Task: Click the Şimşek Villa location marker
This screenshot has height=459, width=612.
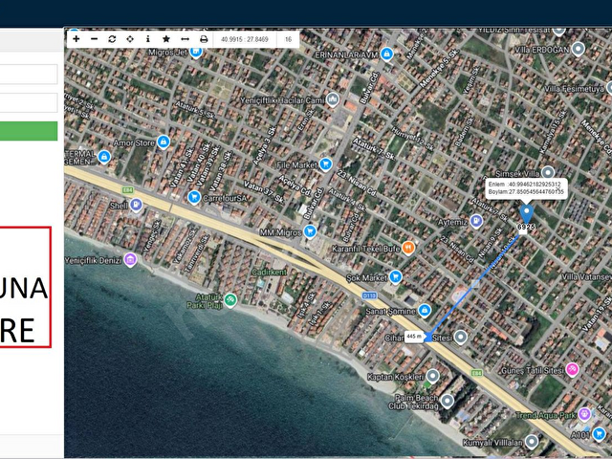Action: pos(548,172)
